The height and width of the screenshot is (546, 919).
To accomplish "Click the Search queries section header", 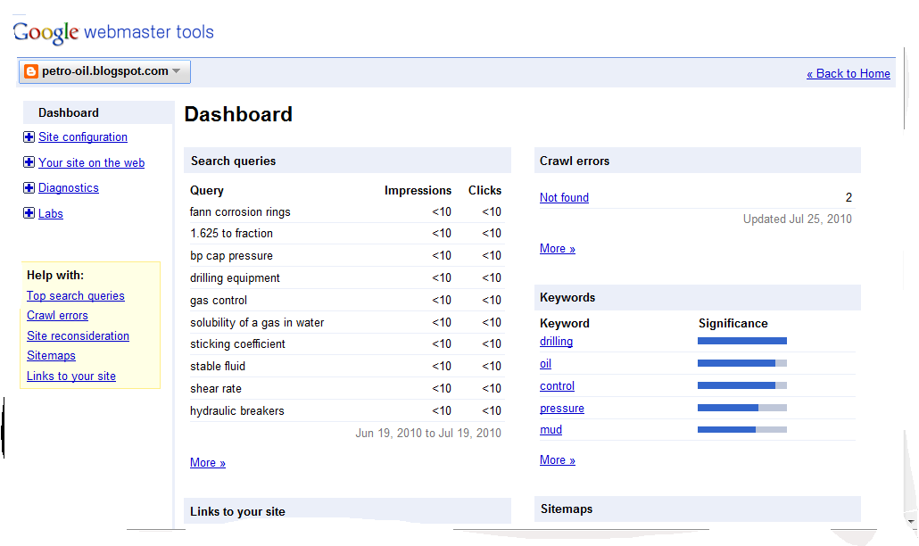I will (x=347, y=161).
